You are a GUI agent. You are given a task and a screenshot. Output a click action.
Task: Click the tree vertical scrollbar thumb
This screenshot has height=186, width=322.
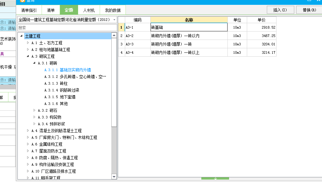pyautogui.click(x=114, y=82)
